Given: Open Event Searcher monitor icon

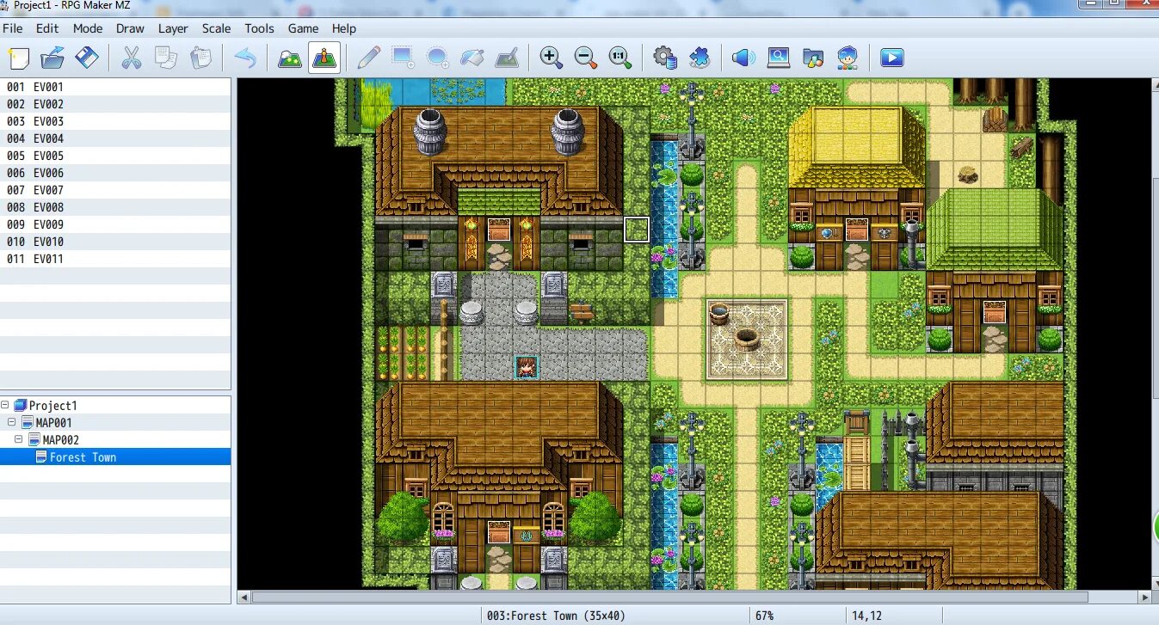Looking at the screenshot, I should tap(779, 58).
